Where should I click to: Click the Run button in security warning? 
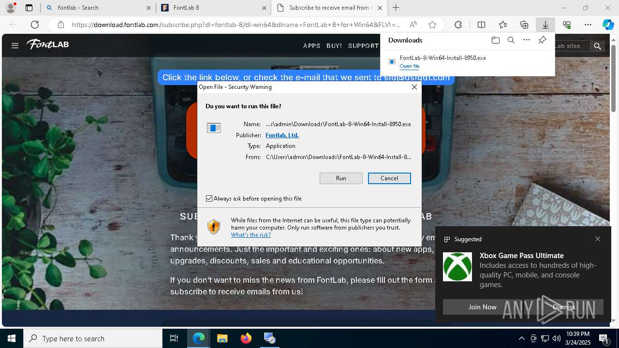click(341, 178)
